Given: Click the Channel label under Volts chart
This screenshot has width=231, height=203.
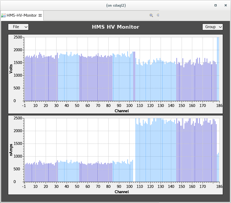Looking at the screenshot, I should point(122,111).
